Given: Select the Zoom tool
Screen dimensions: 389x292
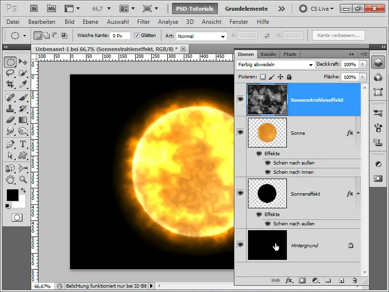Looking at the screenshot, I should 23,179.
